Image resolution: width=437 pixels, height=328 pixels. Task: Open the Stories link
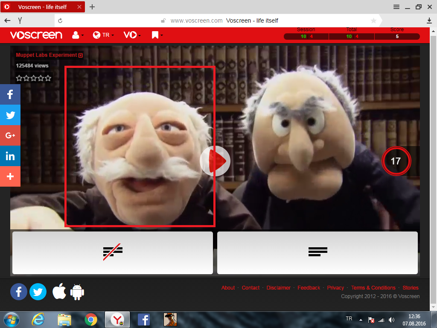[x=411, y=287]
